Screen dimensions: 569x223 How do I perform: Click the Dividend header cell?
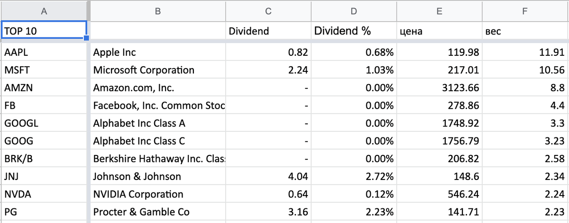click(268, 31)
